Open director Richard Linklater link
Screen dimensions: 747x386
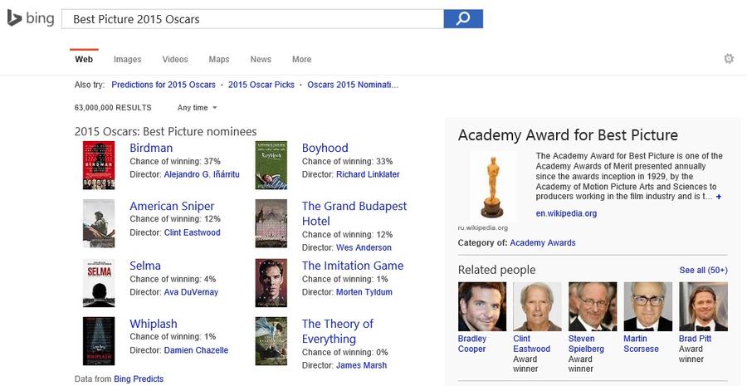point(368,174)
